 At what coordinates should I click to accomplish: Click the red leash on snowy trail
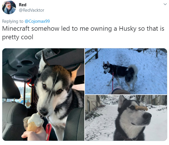click(113, 81)
